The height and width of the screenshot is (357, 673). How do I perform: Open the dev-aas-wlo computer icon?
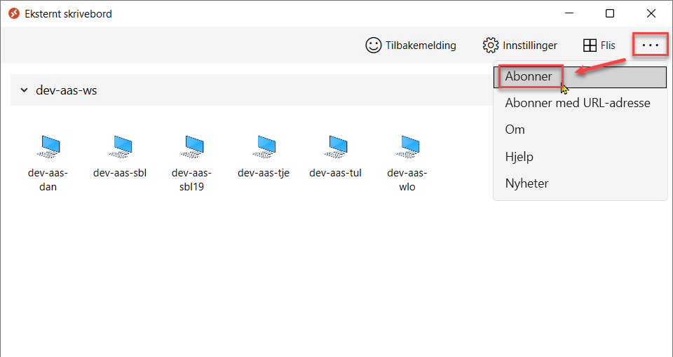click(x=407, y=146)
